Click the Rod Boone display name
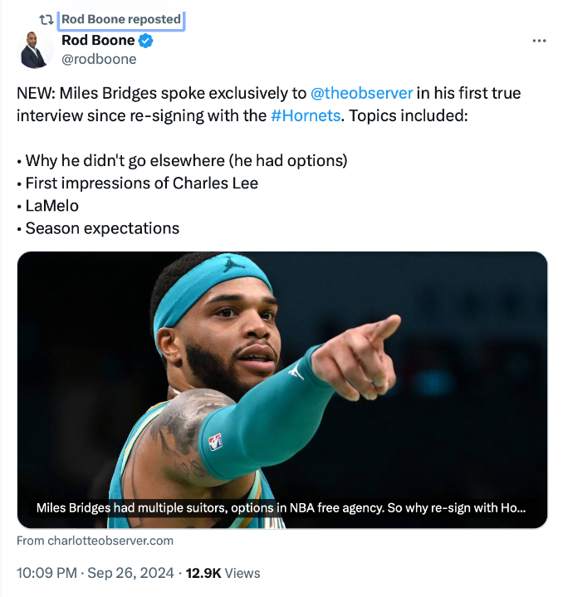The height and width of the screenshot is (597, 563). coord(98,41)
